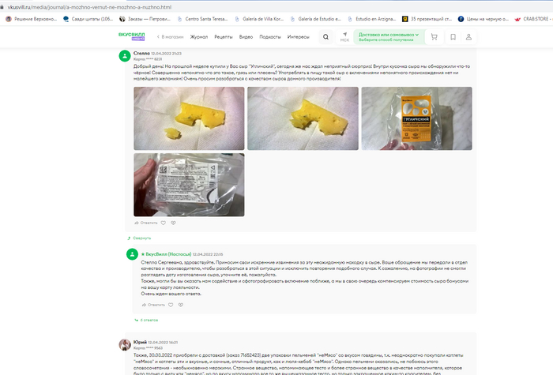Expand 'Доставка или самовывоз' dropdown
The height and width of the screenshot is (375, 553).
pyautogui.click(x=389, y=36)
